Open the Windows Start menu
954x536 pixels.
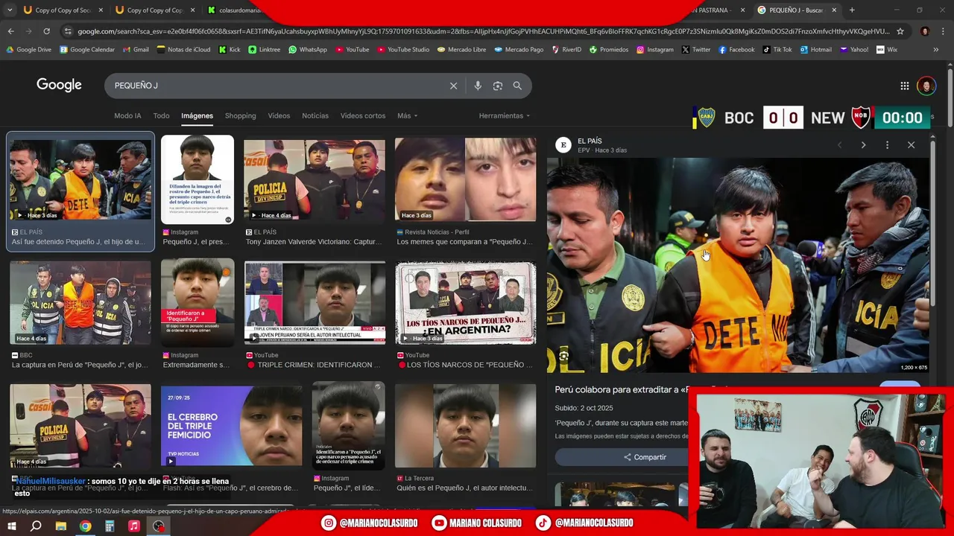(x=12, y=526)
